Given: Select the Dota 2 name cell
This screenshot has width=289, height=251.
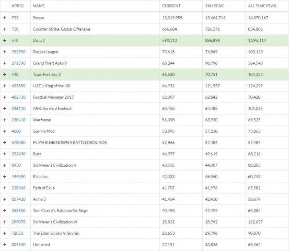Looking at the screenshot, I should pyautogui.click(x=95, y=40).
